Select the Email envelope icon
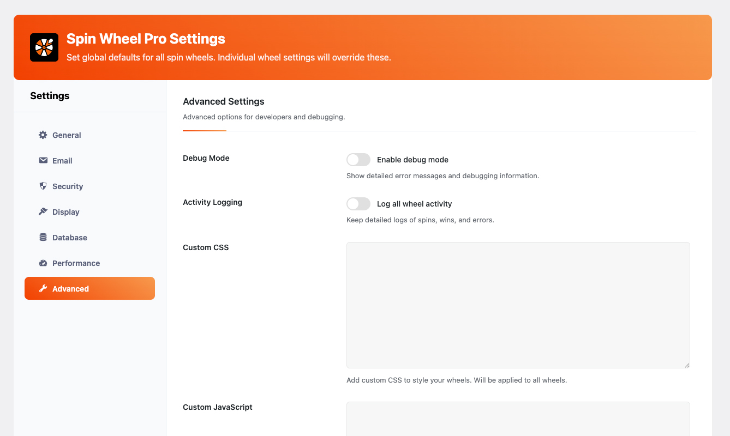Image resolution: width=730 pixels, height=436 pixels. tap(43, 160)
